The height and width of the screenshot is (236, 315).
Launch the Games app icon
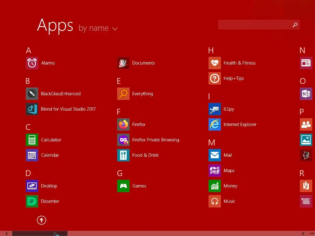(123, 186)
